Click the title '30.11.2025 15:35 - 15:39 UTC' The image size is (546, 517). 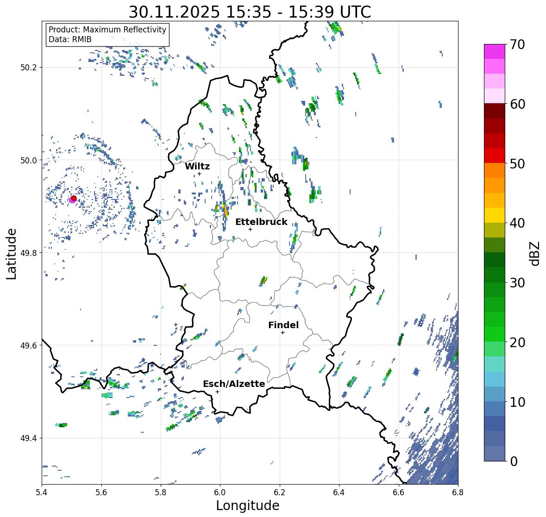point(250,12)
